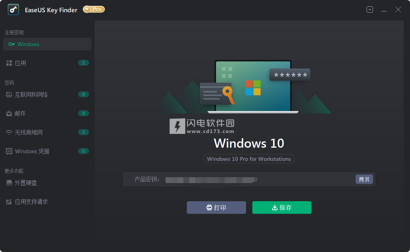
Task: Click the 注册密钥 section header
Action: click(x=14, y=32)
